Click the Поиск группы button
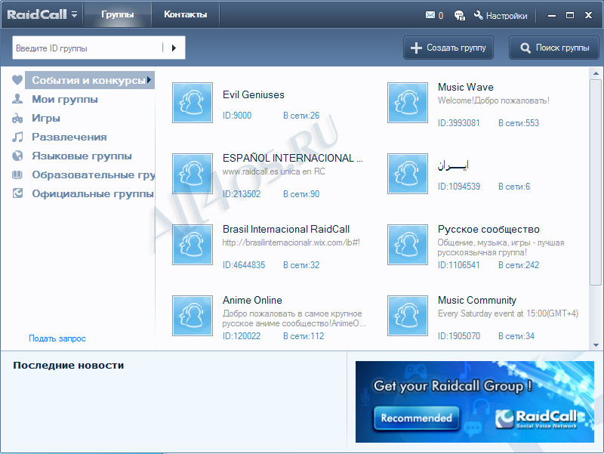The image size is (604, 454). coord(554,48)
